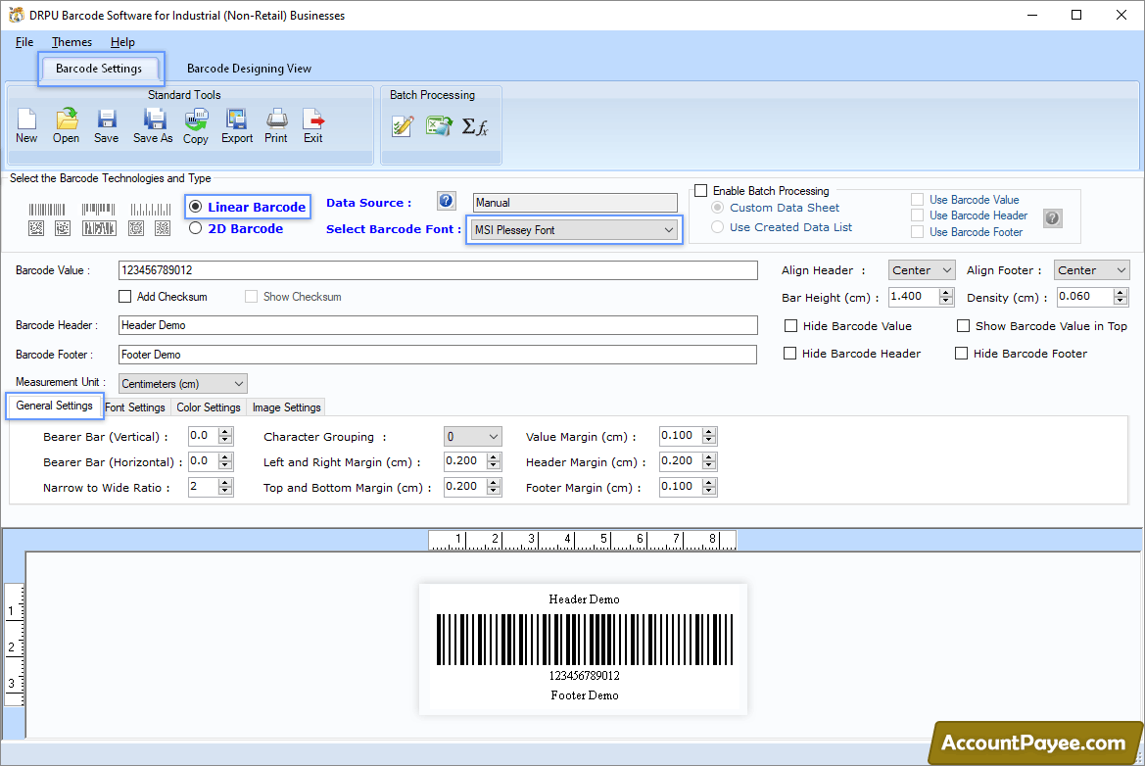Open the Character Grouping dropdown
This screenshot has width=1145, height=766.
coord(472,437)
